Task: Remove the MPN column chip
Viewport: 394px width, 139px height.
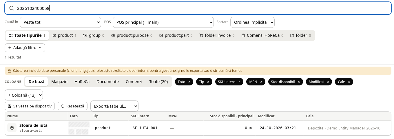Action: (x=261, y=82)
